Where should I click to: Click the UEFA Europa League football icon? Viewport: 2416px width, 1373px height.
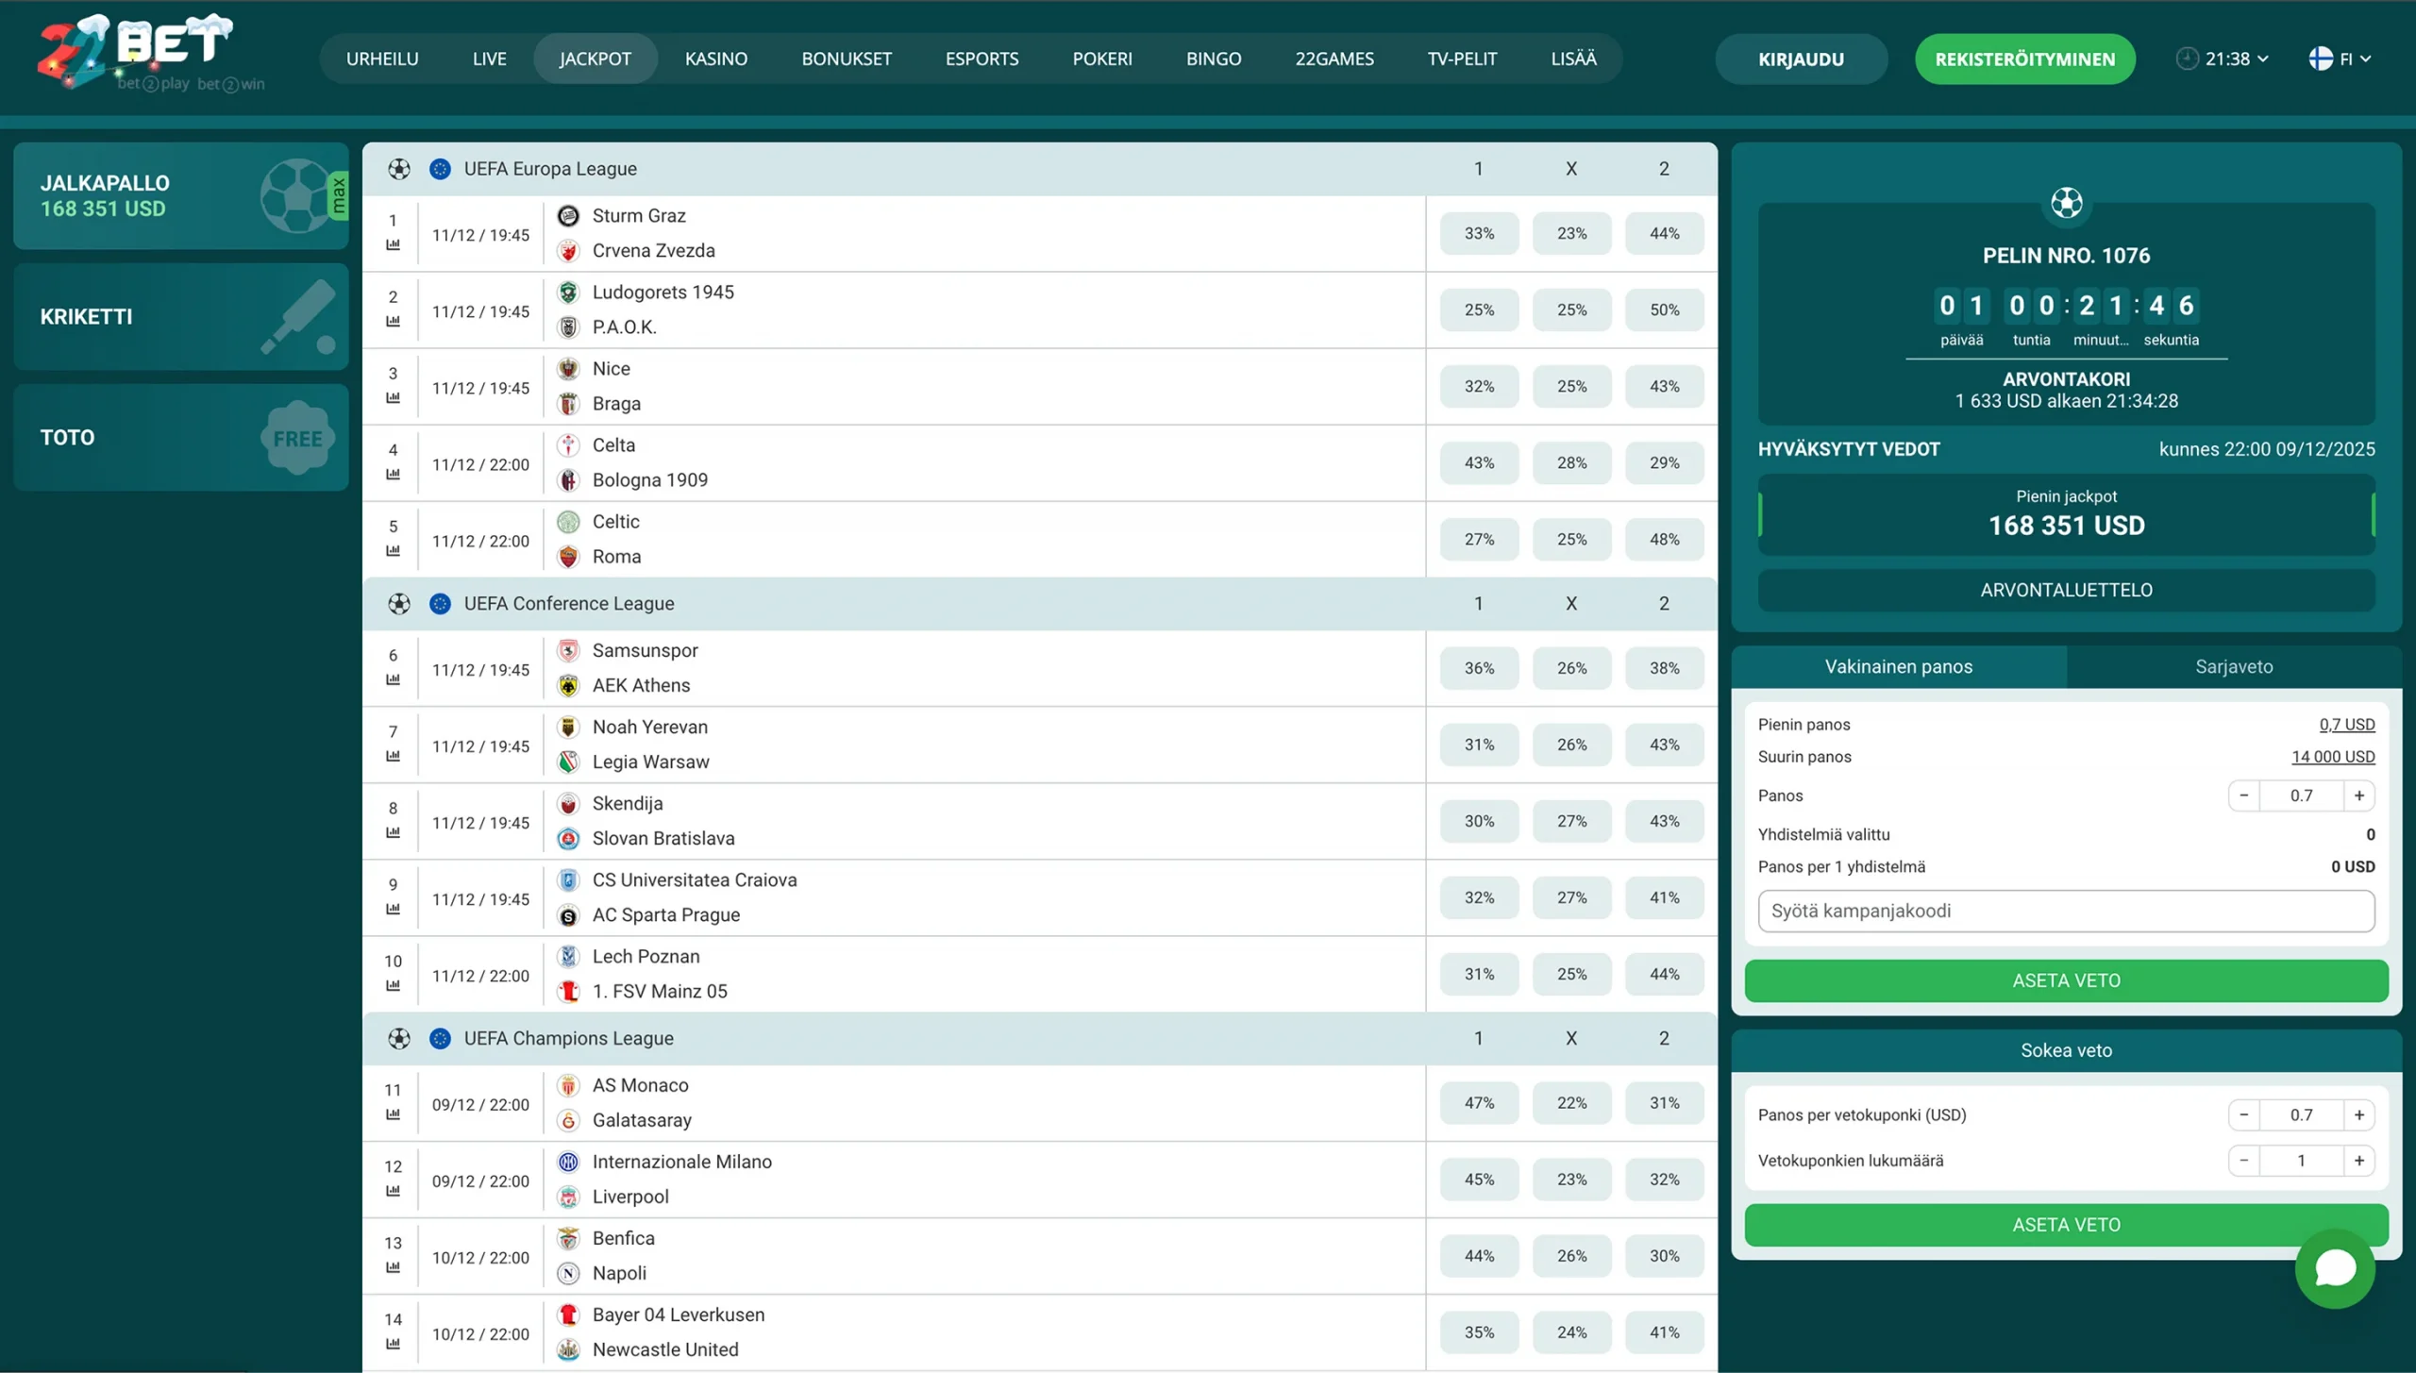click(400, 168)
